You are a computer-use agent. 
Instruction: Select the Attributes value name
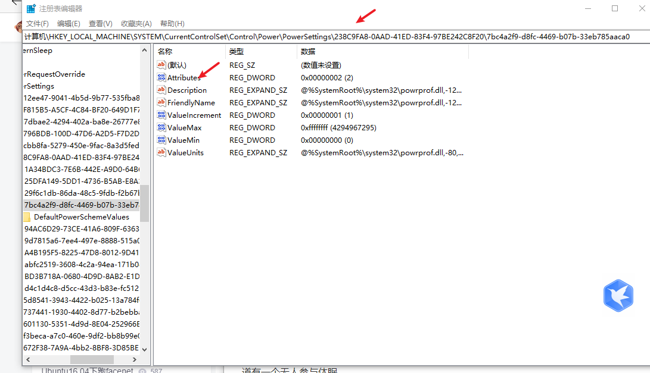(x=184, y=78)
